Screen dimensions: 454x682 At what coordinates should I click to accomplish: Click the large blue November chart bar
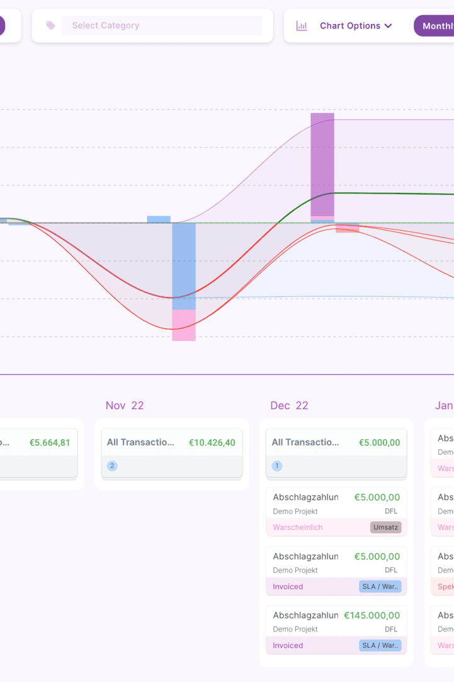(x=184, y=265)
